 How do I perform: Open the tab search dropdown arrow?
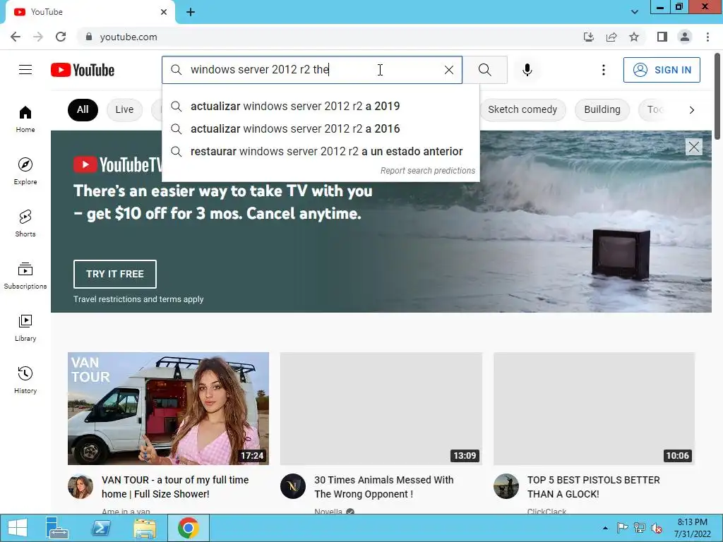click(x=635, y=12)
